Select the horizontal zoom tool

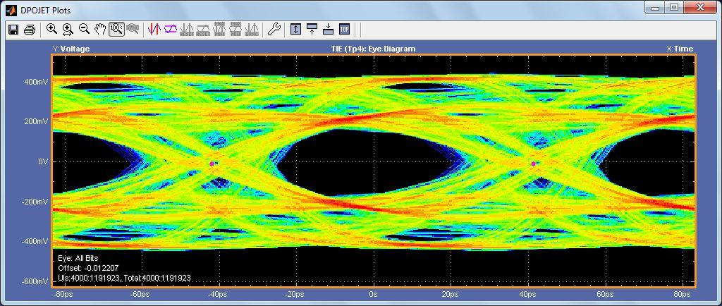click(x=68, y=29)
